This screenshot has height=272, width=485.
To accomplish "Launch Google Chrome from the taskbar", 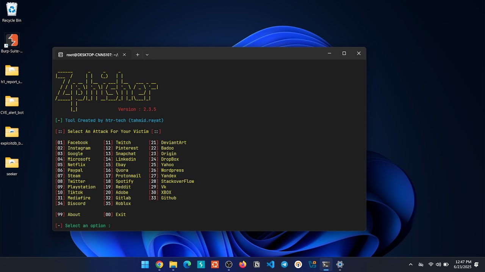I will (159, 264).
